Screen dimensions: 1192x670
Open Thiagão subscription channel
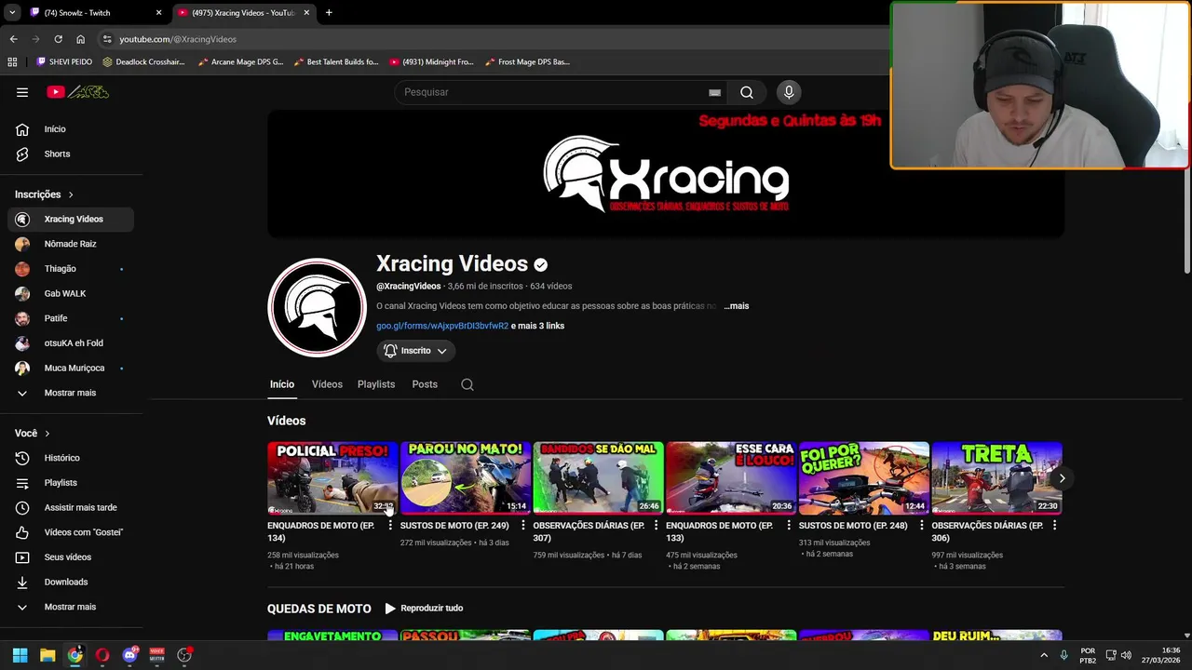[71, 269]
